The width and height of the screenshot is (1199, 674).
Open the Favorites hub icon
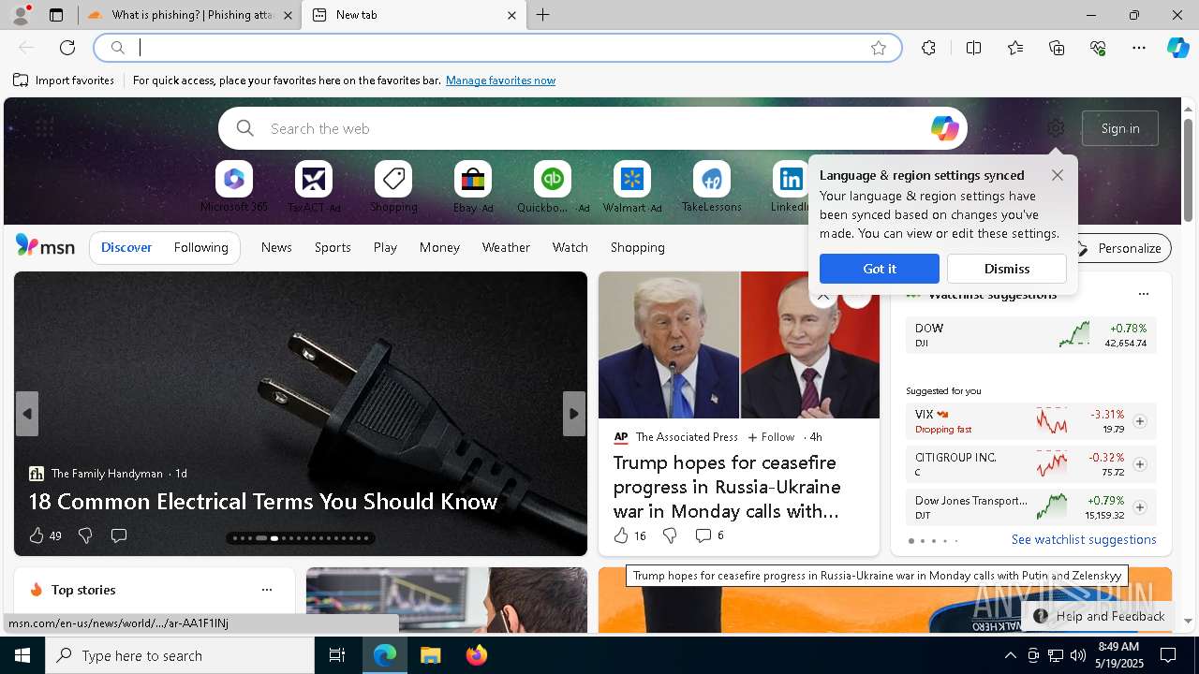(1015, 48)
